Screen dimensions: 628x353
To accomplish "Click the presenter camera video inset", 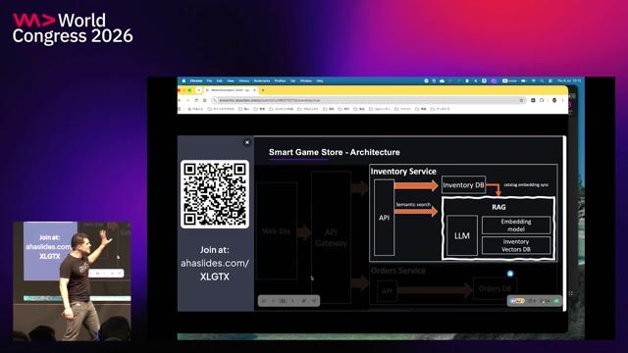I will click(x=72, y=281).
